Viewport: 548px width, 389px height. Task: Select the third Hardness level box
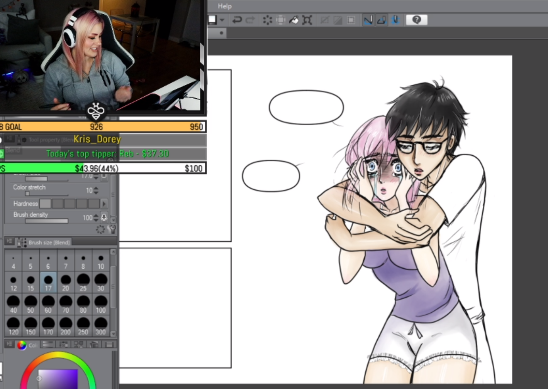tap(70, 204)
